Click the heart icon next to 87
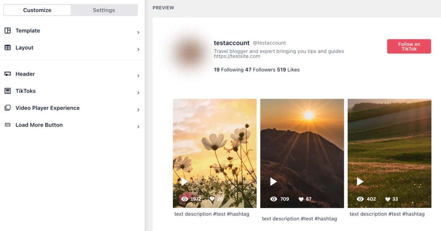This screenshot has width=441, height=231. 301,199
